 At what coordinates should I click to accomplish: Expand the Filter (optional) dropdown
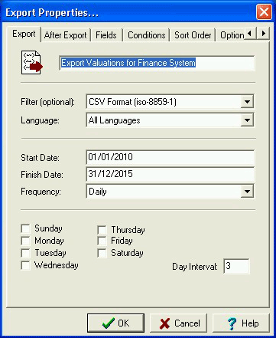pyautogui.click(x=247, y=102)
